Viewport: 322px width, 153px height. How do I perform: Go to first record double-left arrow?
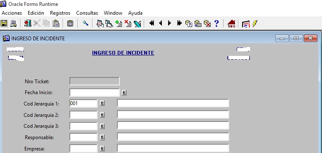point(152,23)
